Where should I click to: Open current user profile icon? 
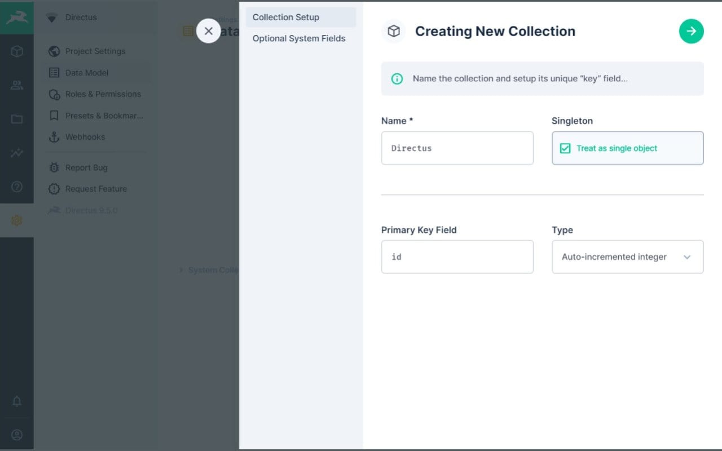(17, 435)
